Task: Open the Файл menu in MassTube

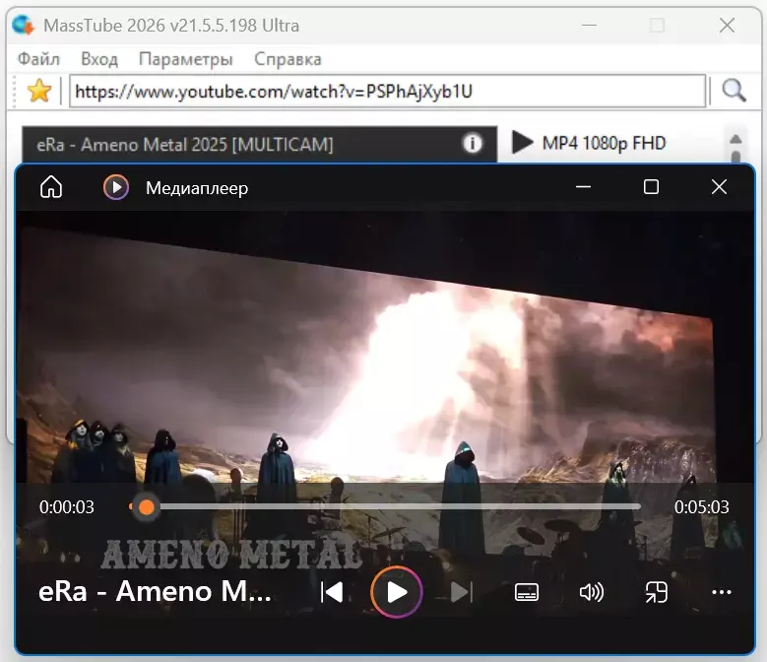Action: [x=38, y=59]
